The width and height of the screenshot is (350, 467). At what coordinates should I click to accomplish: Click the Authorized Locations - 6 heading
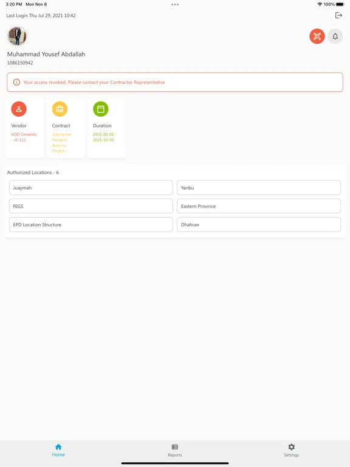click(x=33, y=173)
